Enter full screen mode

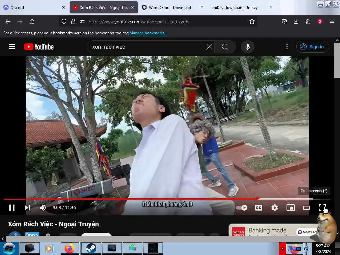pyautogui.click(x=322, y=208)
